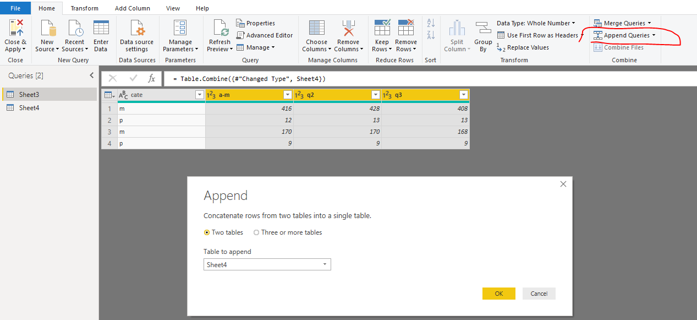This screenshot has height=320, width=697.
Task: Switch to the Help tab
Action: pos(202,8)
